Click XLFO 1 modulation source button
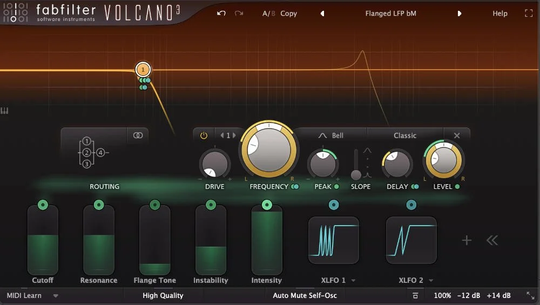This screenshot has height=305, width=540. tap(333, 205)
